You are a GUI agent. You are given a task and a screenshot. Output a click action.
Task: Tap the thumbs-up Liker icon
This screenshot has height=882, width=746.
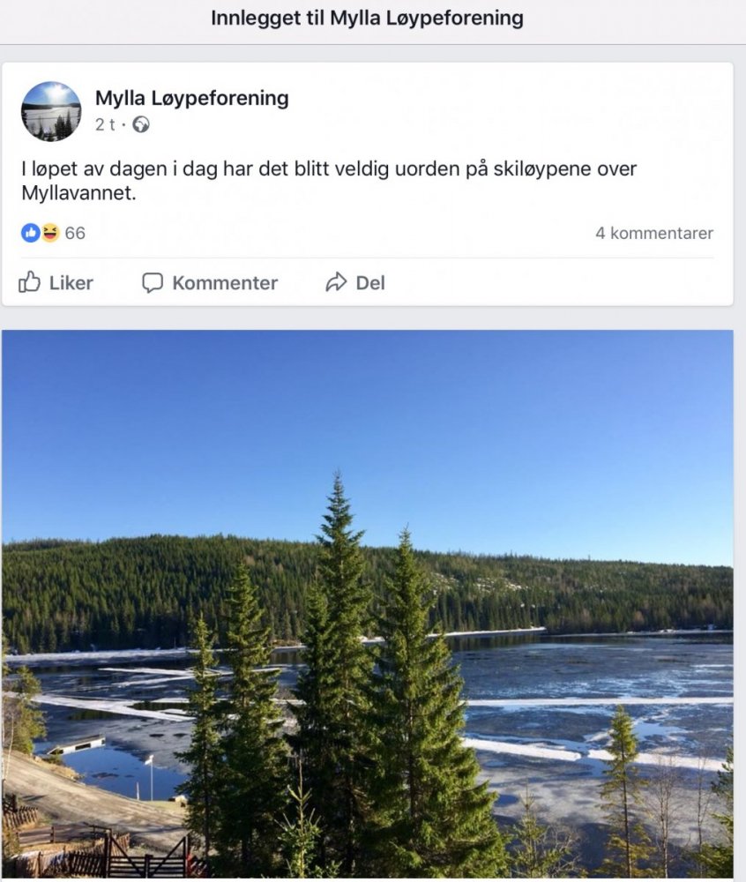point(30,282)
